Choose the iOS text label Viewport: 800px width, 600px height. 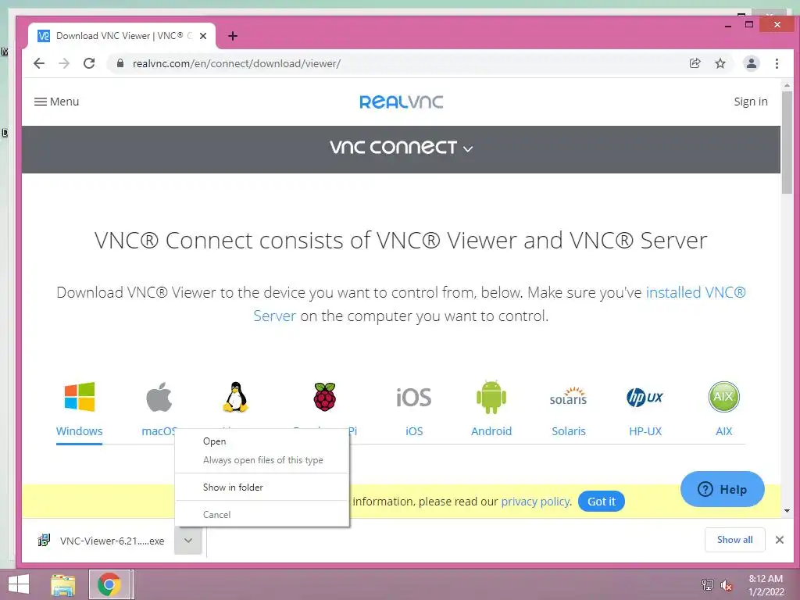point(414,431)
